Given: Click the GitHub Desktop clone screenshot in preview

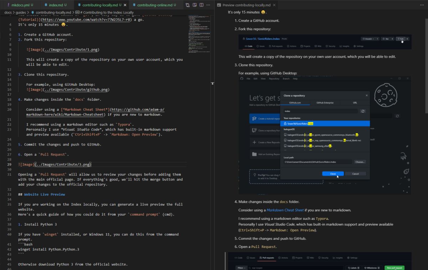Looking at the screenshot, I should coord(325,135).
